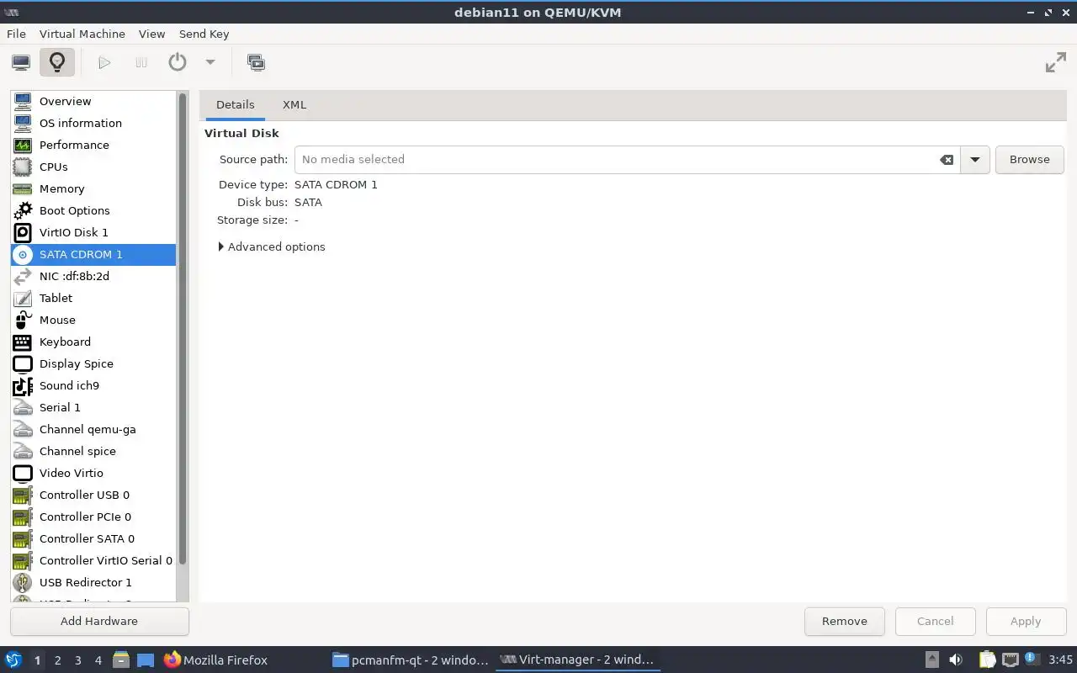
Task: Select Sound ich9 entry
Action: coord(93,385)
